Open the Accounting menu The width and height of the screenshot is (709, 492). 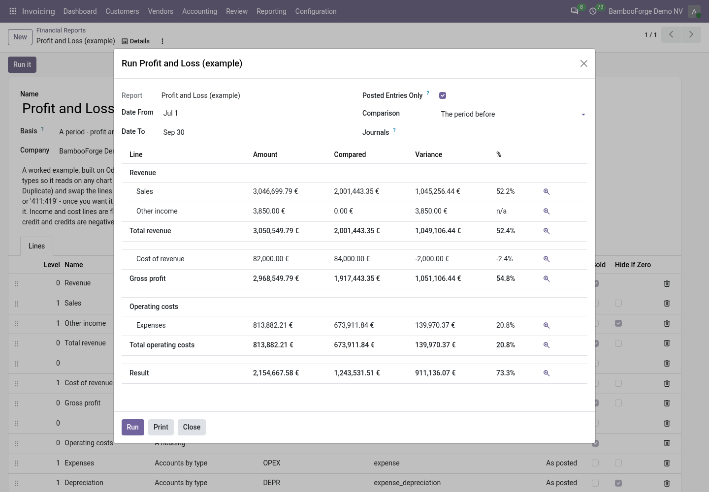[199, 11]
